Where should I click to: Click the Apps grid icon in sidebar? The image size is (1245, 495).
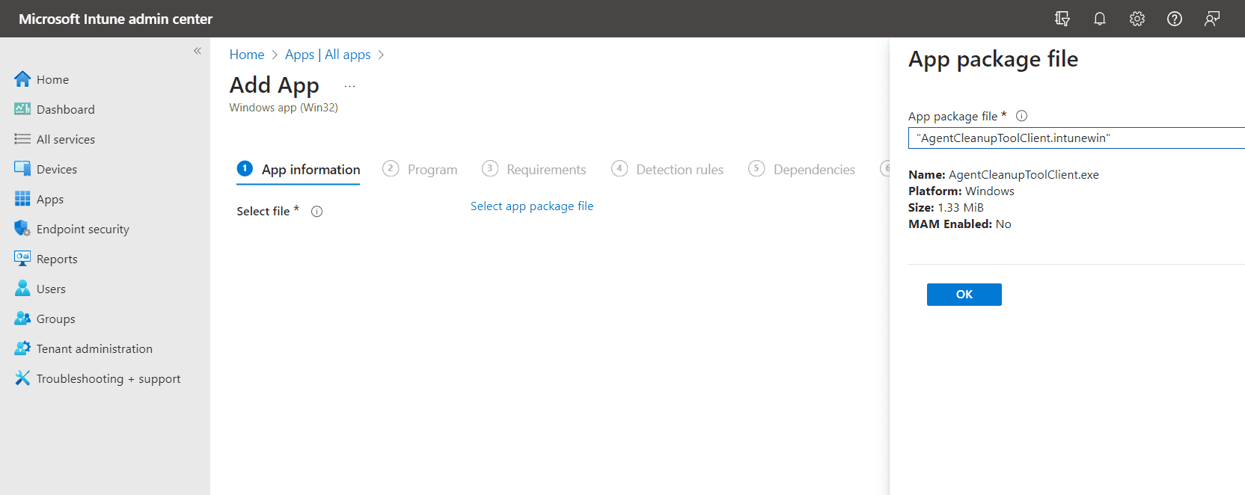(x=22, y=199)
